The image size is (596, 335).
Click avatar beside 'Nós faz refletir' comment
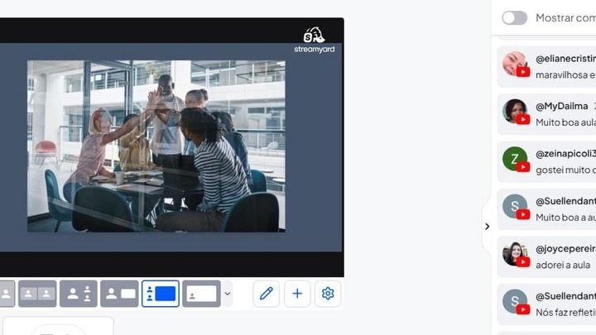515,301
